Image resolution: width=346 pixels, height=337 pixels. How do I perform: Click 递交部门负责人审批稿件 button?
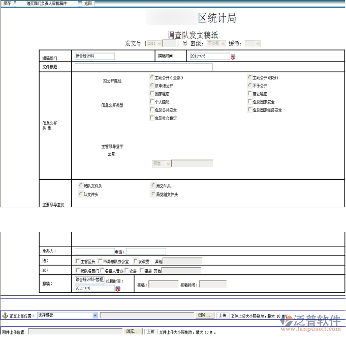click(x=47, y=4)
